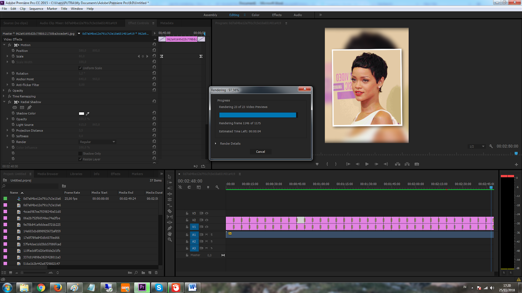Switch to the Color workspace tab
Screen dimensions: 522x293
pyautogui.click(x=255, y=15)
